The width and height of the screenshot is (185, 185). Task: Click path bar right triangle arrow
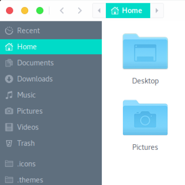click(x=157, y=11)
